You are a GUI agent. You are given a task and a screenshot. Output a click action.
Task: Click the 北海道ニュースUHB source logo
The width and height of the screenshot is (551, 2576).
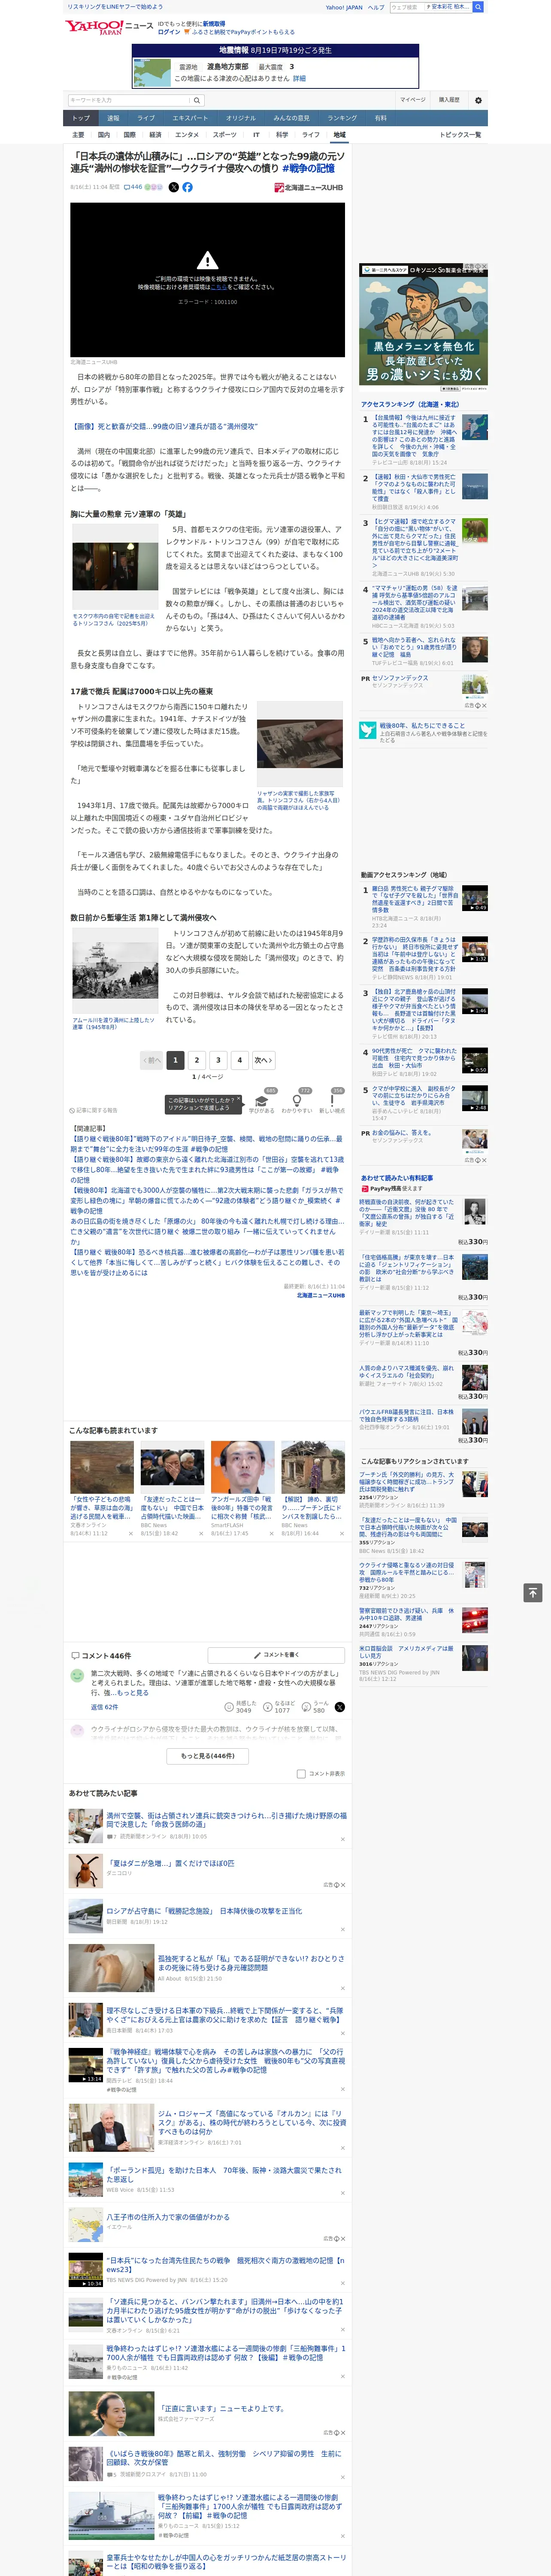click(308, 187)
